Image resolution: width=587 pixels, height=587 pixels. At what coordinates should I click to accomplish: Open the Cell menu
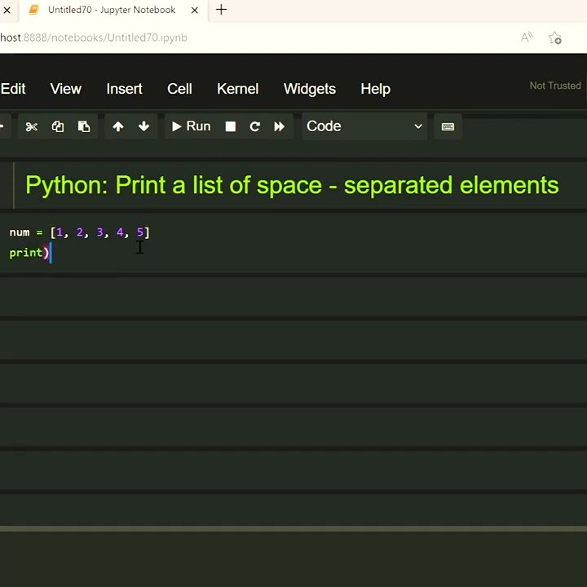[x=179, y=89]
